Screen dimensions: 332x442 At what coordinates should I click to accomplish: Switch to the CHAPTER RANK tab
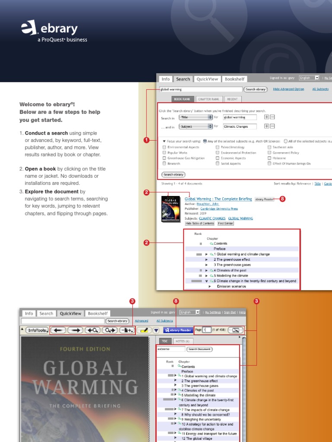click(x=209, y=99)
